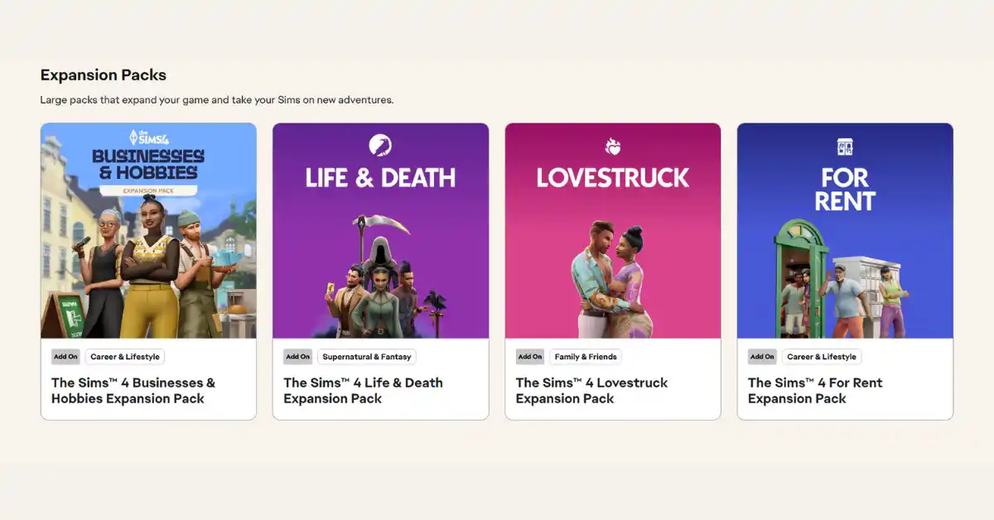The height and width of the screenshot is (520, 994).
Task: Open The Sims 4 Life & Death Expansion Pack link
Action: [363, 390]
